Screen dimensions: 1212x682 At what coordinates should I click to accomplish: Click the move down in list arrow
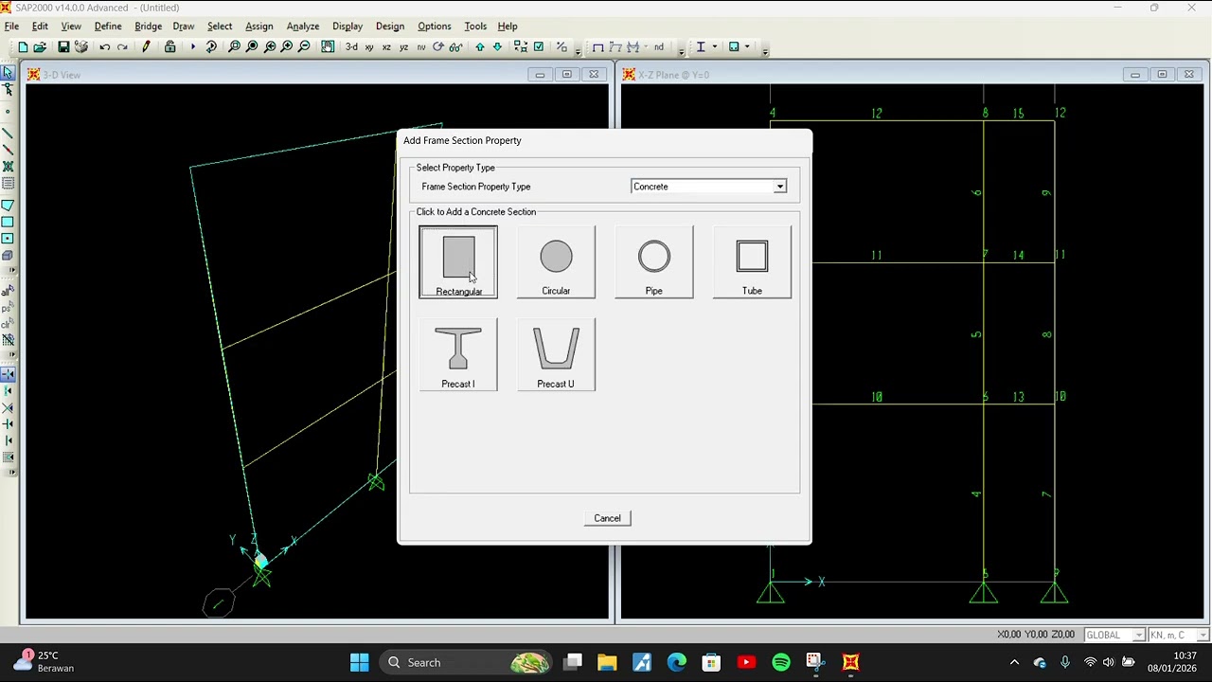497,46
